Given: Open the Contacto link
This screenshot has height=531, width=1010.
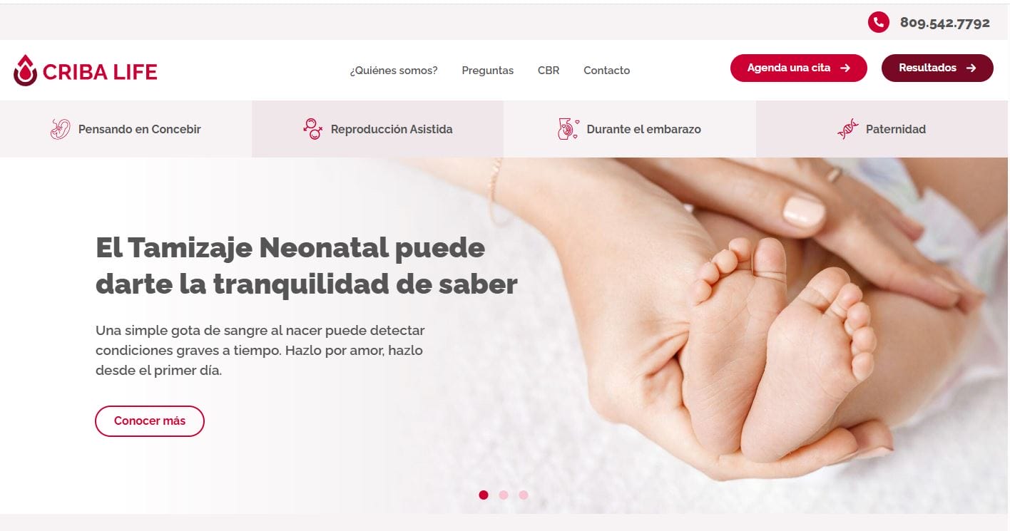Looking at the screenshot, I should tap(607, 70).
